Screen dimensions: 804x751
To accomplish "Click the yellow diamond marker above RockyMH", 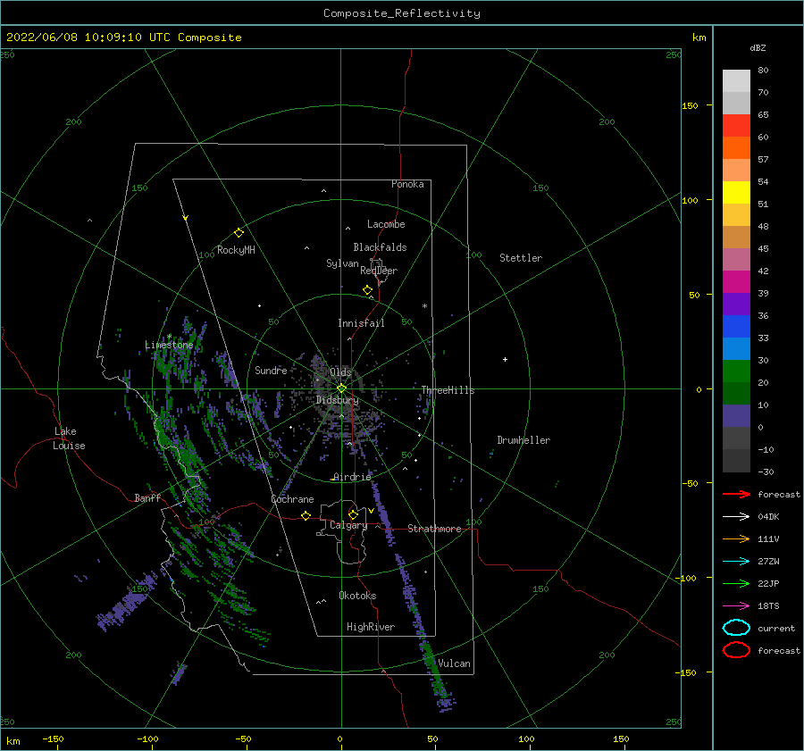I will (x=239, y=233).
